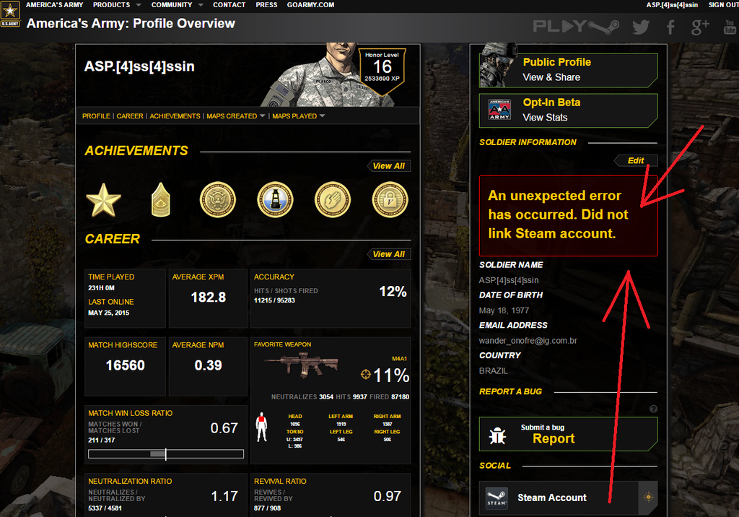Click the red unexpected error message box
This screenshot has height=517, width=739.
coord(569,216)
